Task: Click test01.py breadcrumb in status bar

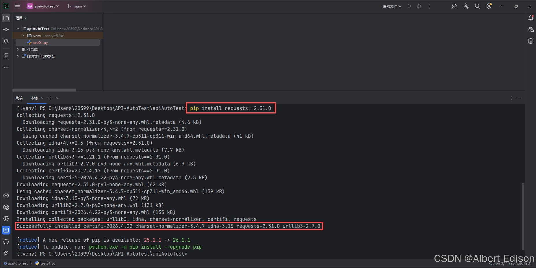Action: point(45,263)
